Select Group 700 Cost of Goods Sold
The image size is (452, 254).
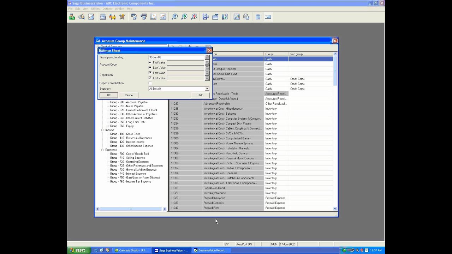click(x=129, y=154)
